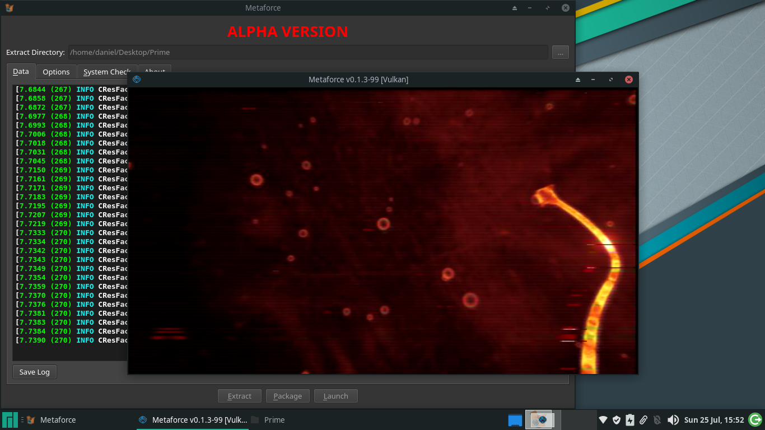Open the security shield icon in the tray
The width and height of the screenshot is (765, 430).
(x=616, y=420)
